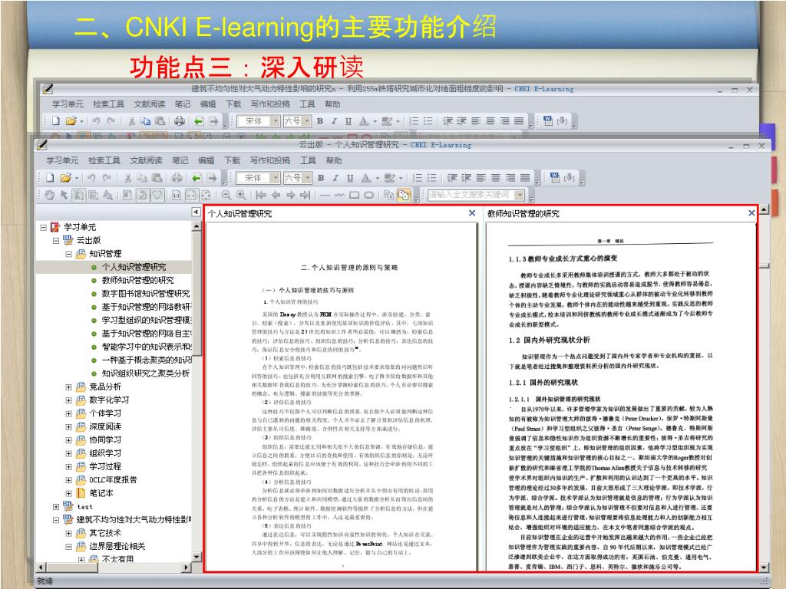Click the font color A icon in front window

366,178
